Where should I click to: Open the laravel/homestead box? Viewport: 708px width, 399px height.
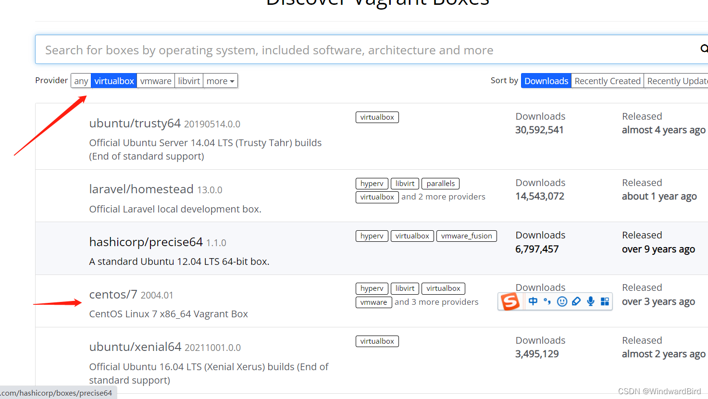coord(141,189)
